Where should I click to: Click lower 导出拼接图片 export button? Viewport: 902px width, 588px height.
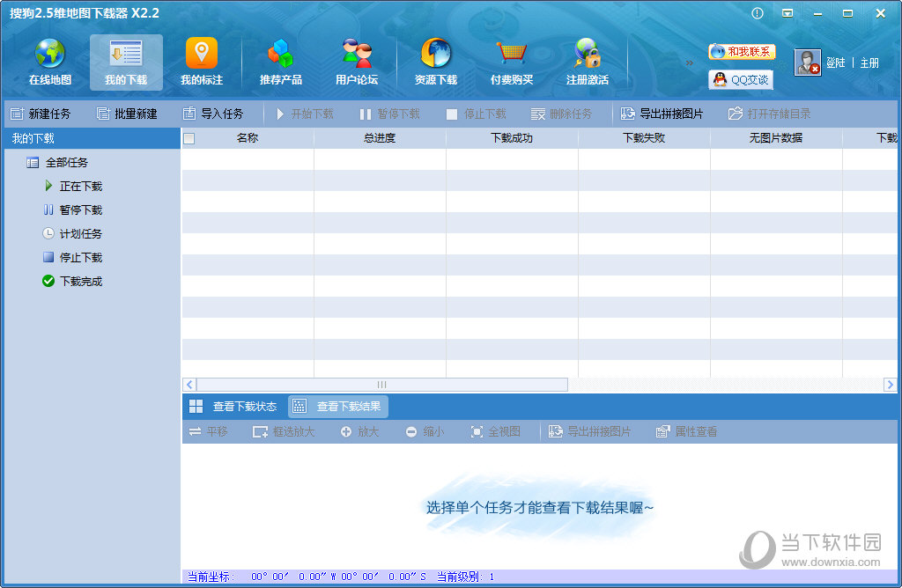(x=589, y=431)
